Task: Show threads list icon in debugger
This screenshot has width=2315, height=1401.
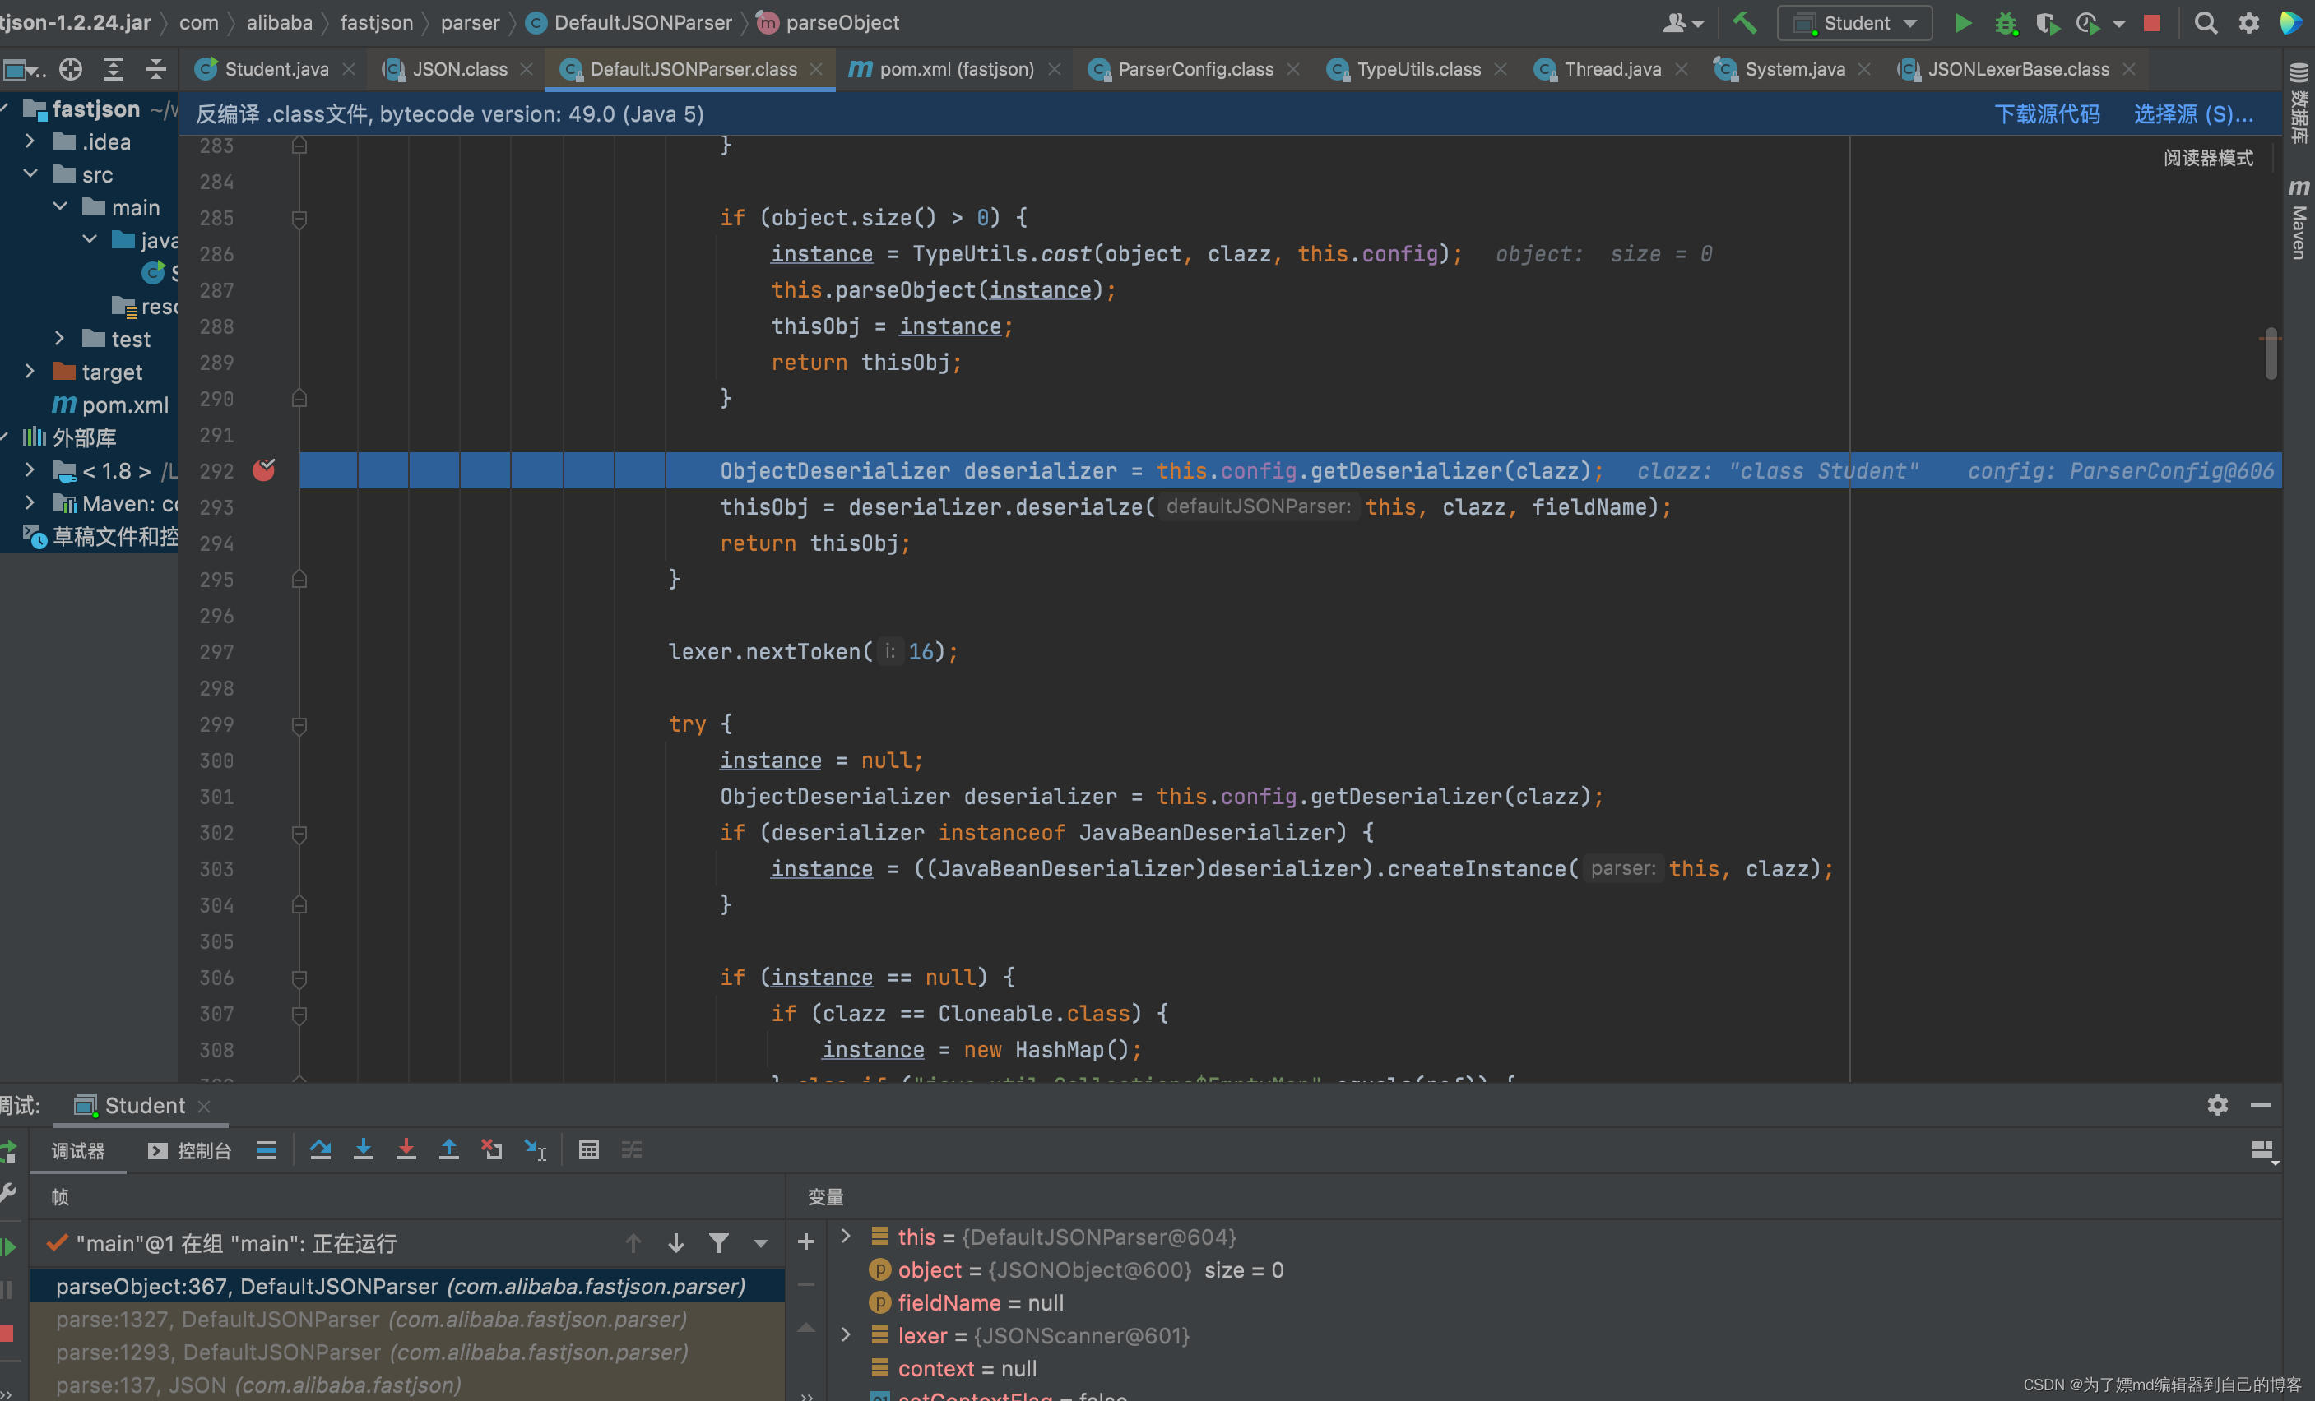Action: pyautogui.click(x=266, y=1149)
